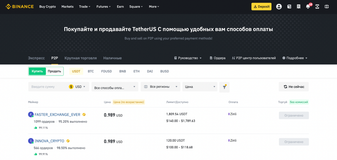337x160 pixels.
Task: Switch to the P2P tab
Action: pyautogui.click(x=55, y=58)
